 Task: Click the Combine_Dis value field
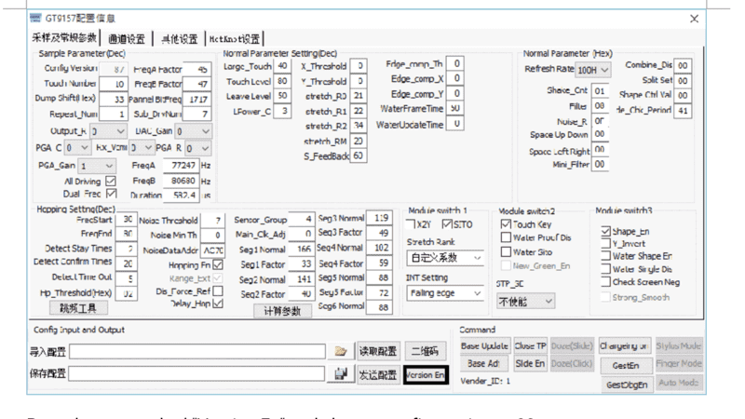coord(683,65)
